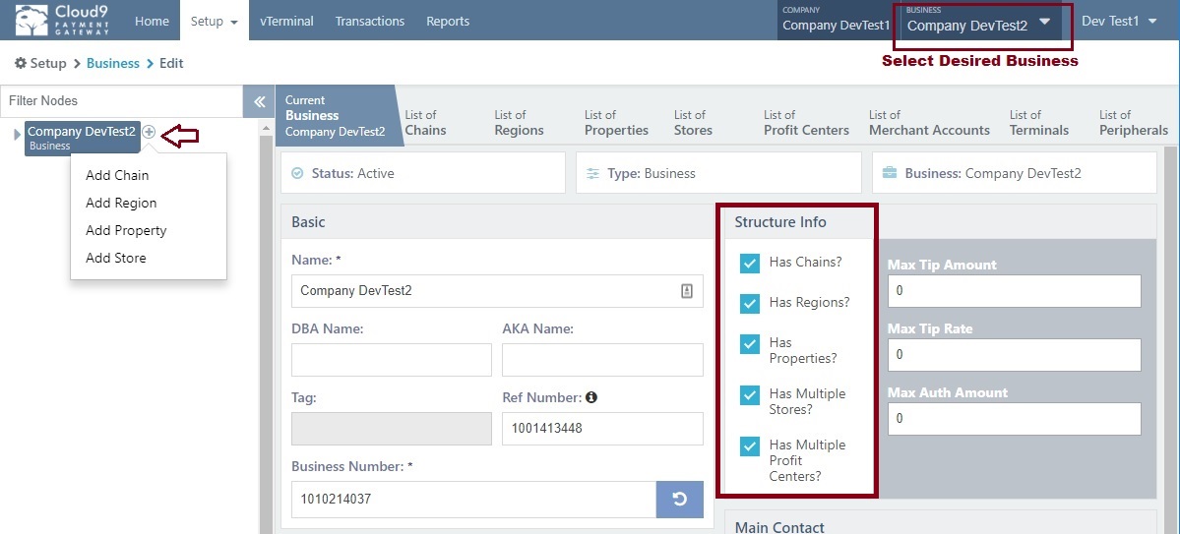Switch to List of Regions tab
The height and width of the screenshot is (534, 1180).
point(519,123)
